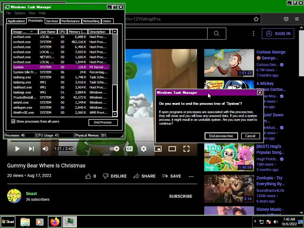
Task: Toggle the autoplay switch
Action: [114, 149]
